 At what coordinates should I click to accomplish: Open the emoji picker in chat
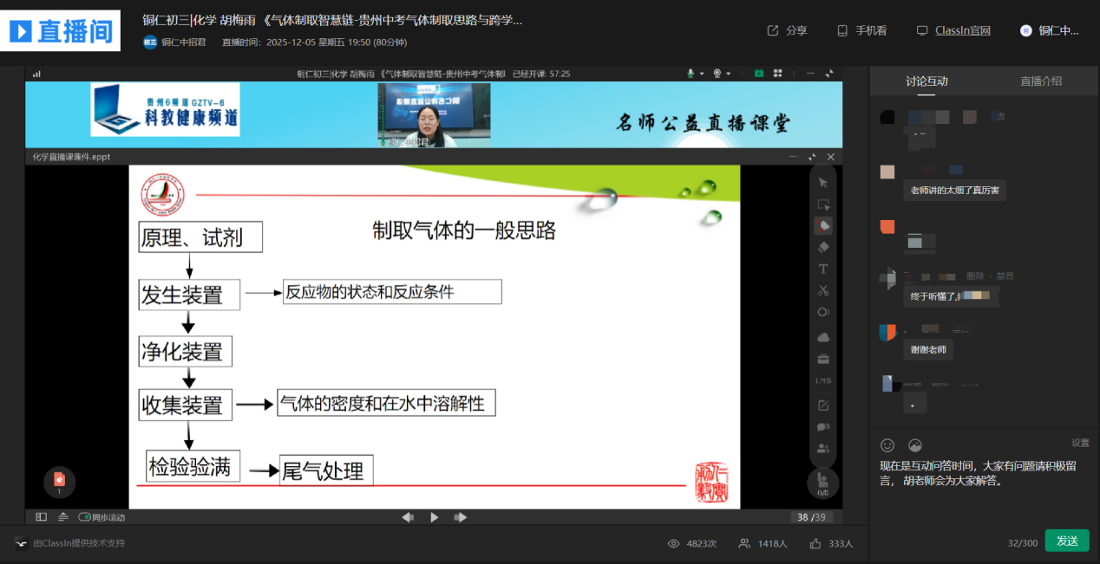pyautogui.click(x=887, y=445)
